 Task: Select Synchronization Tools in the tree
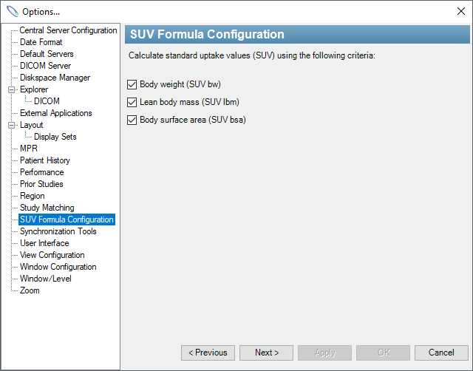click(58, 231)
